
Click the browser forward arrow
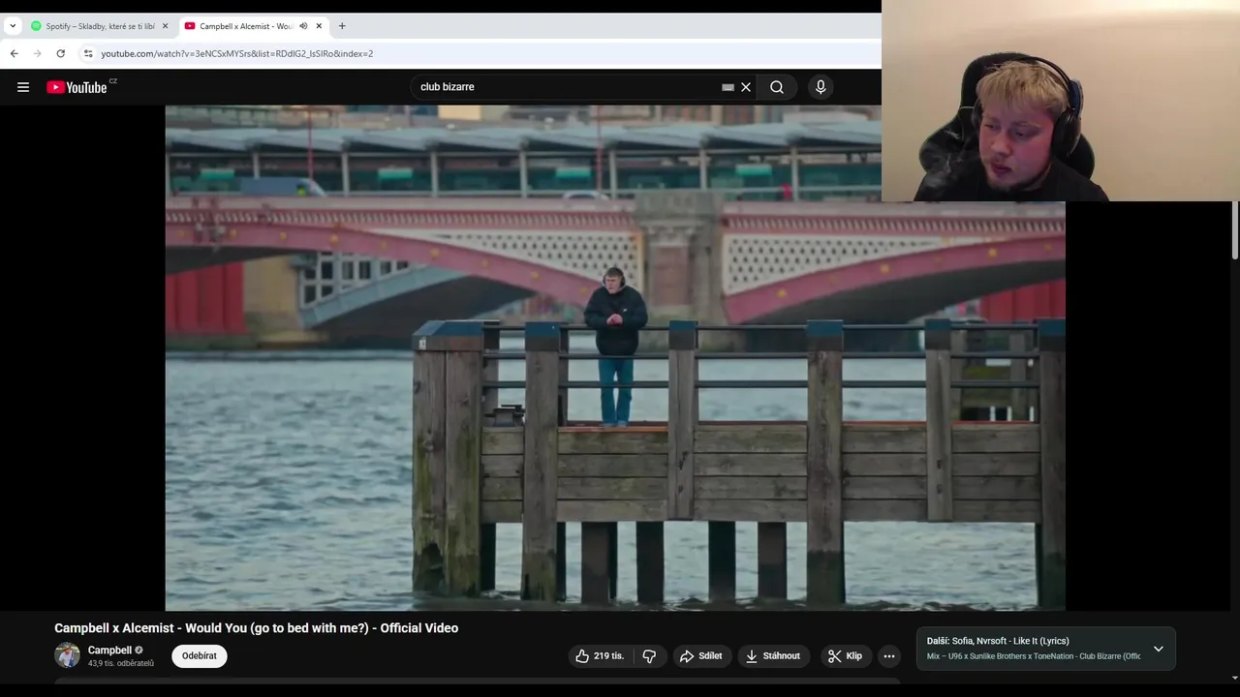37,53
